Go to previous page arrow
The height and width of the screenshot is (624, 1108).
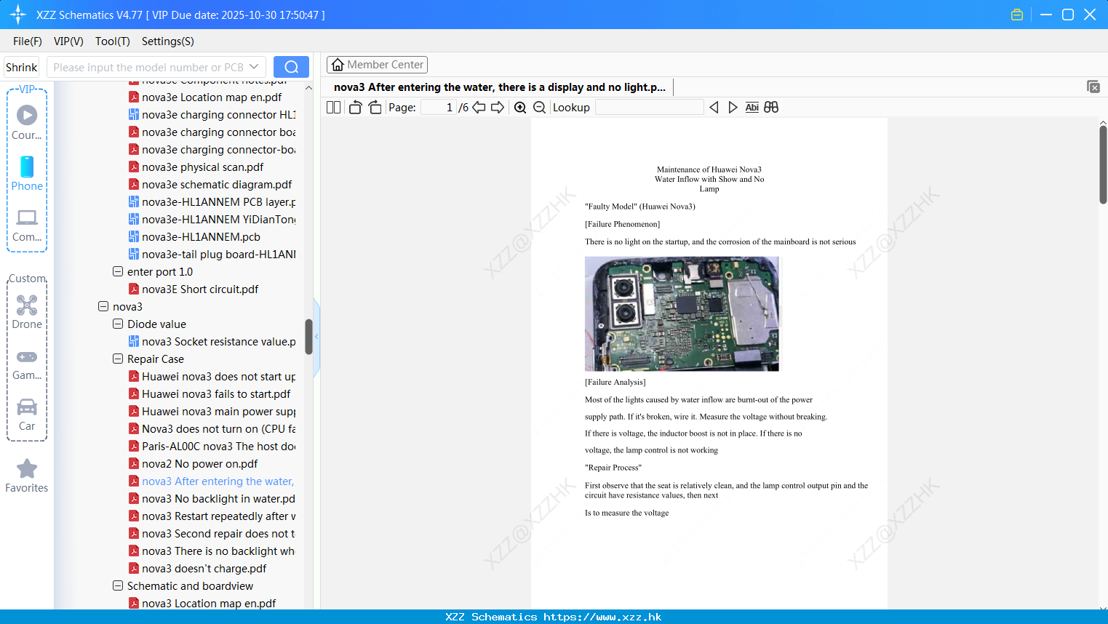[479, 107]
